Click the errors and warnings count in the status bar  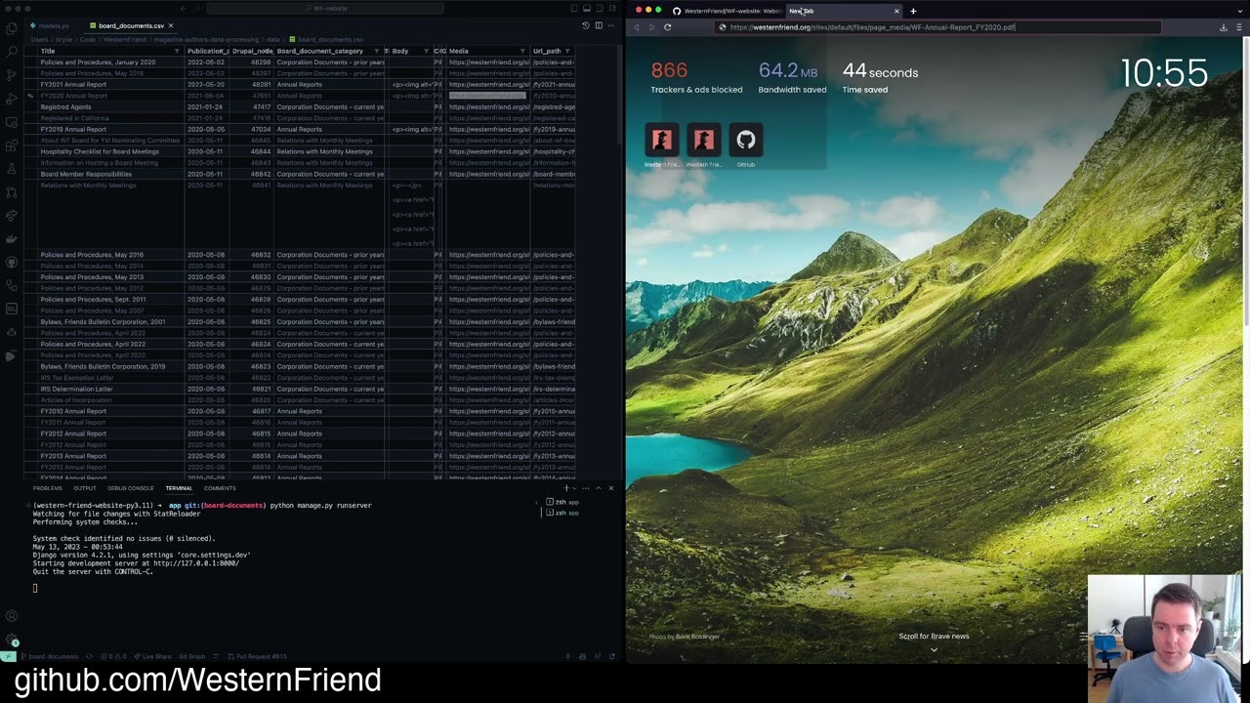click(112, 656)
